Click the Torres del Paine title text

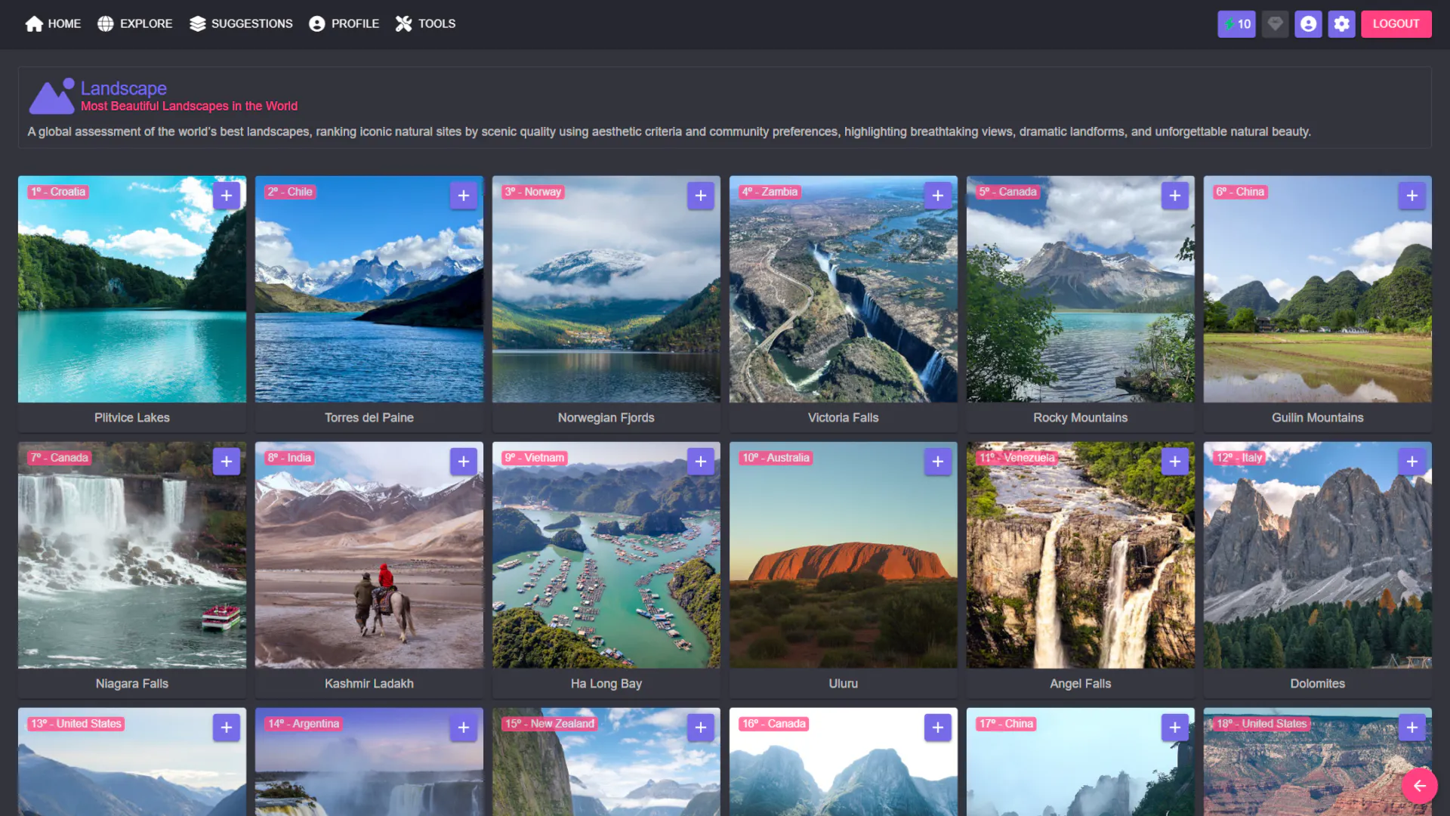pos(369,418)
